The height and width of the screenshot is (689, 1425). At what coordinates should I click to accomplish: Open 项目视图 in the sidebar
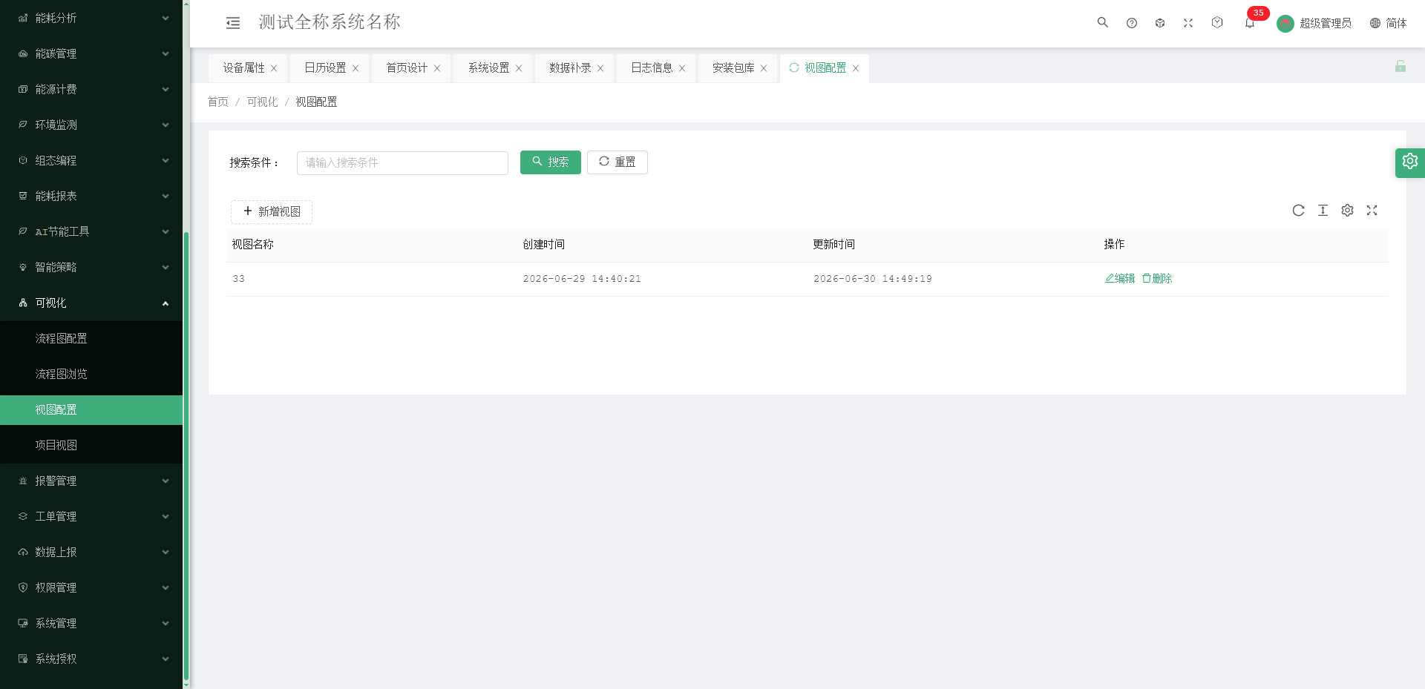(91, 445)
